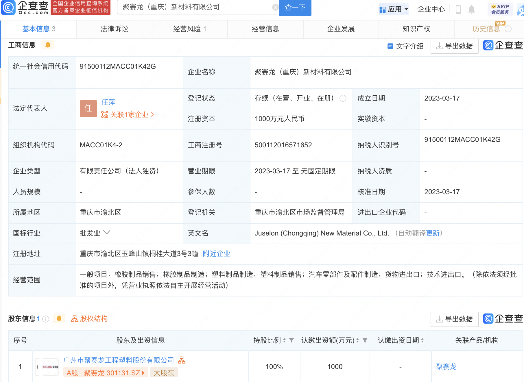The width and height of the screenshot is (524, 382).
Task: Switch to 经营信息 tab
Action: [x=265, y=29]
